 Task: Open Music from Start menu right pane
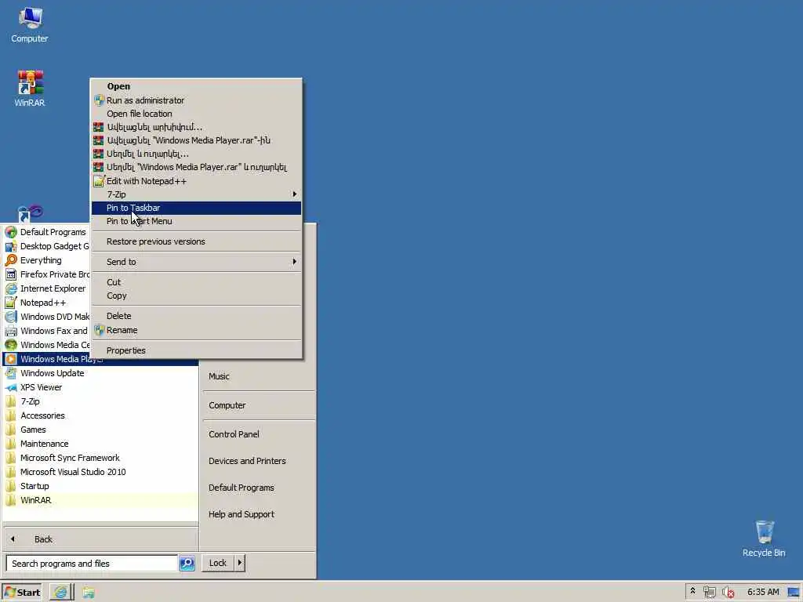[x=259, y=376]
